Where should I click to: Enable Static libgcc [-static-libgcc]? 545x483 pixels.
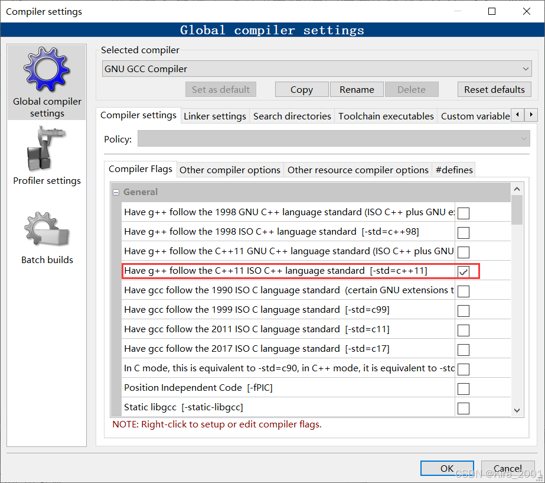click(x=463, y=407)
